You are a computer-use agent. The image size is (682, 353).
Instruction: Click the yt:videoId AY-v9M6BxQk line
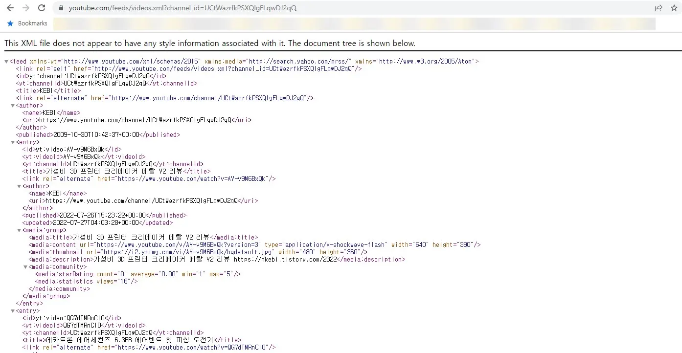pyautogui.click(x=84, y=157)
